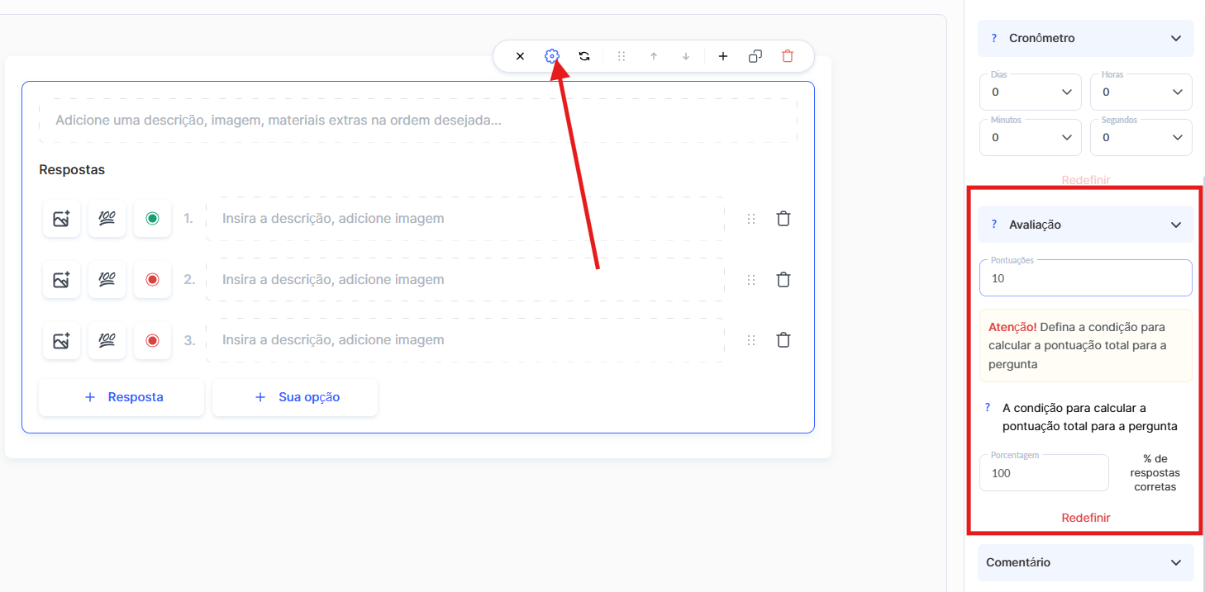This screenshot has height=592, width=1205.
Task: Close the question toolbar with X icon
Action: [520, 56]
